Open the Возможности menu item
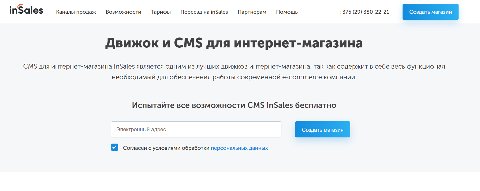 [123, 12]
